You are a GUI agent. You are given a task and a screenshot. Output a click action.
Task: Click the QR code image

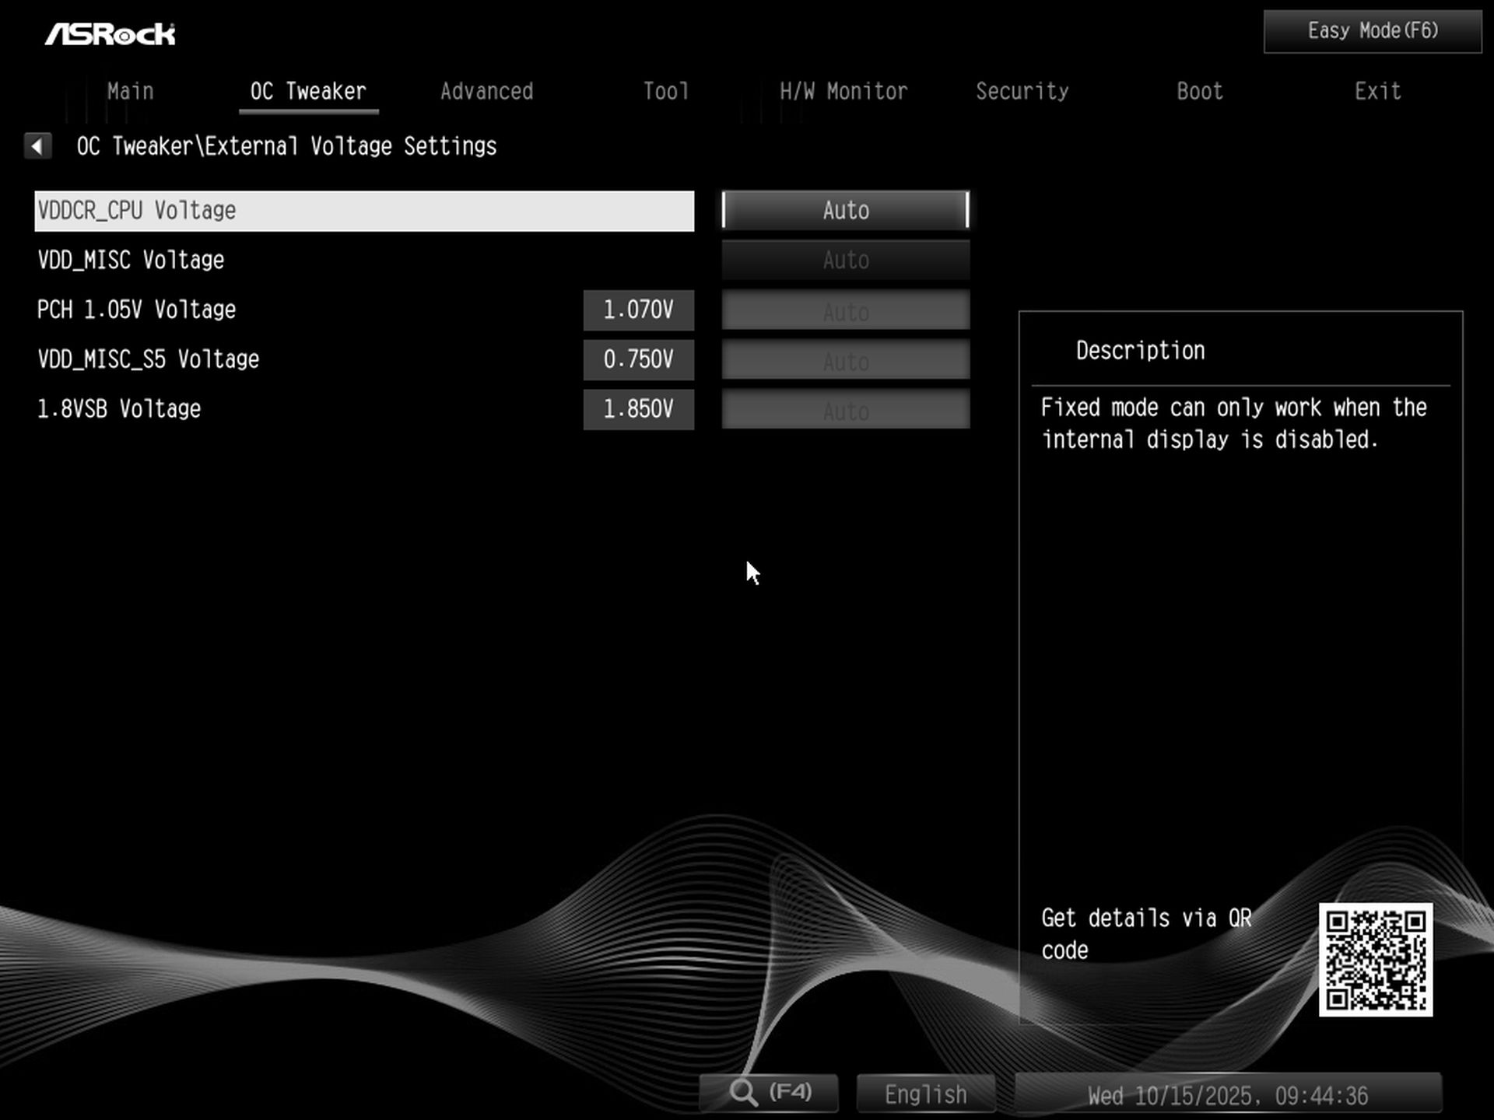(1375, 959)
